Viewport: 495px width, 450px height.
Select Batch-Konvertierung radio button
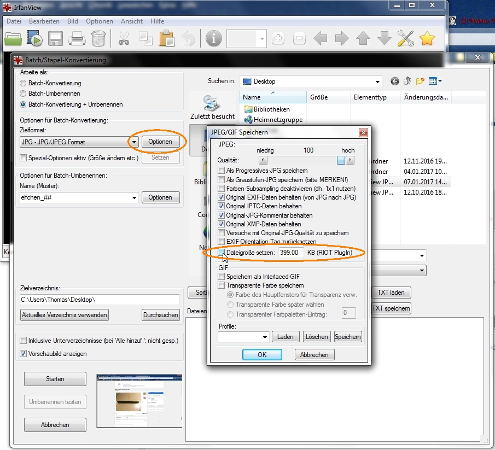coord(23,83)
